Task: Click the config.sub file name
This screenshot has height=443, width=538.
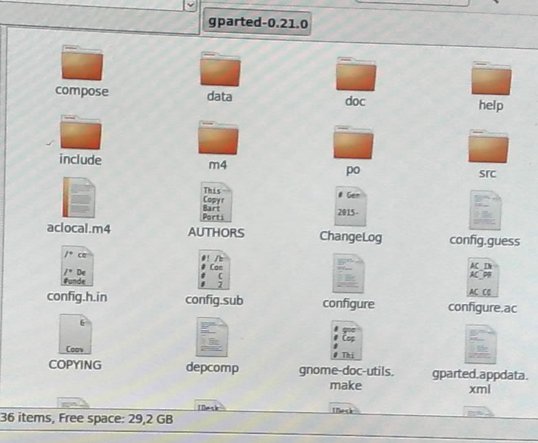Action: [x=214, y=300]
